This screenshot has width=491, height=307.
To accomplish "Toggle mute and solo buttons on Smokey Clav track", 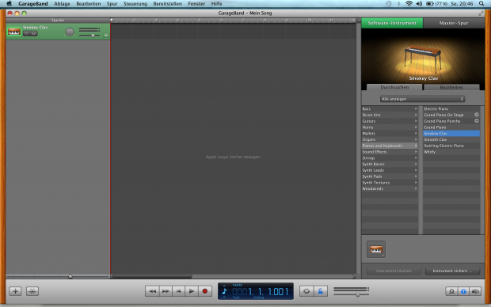I will coord(30,33).
